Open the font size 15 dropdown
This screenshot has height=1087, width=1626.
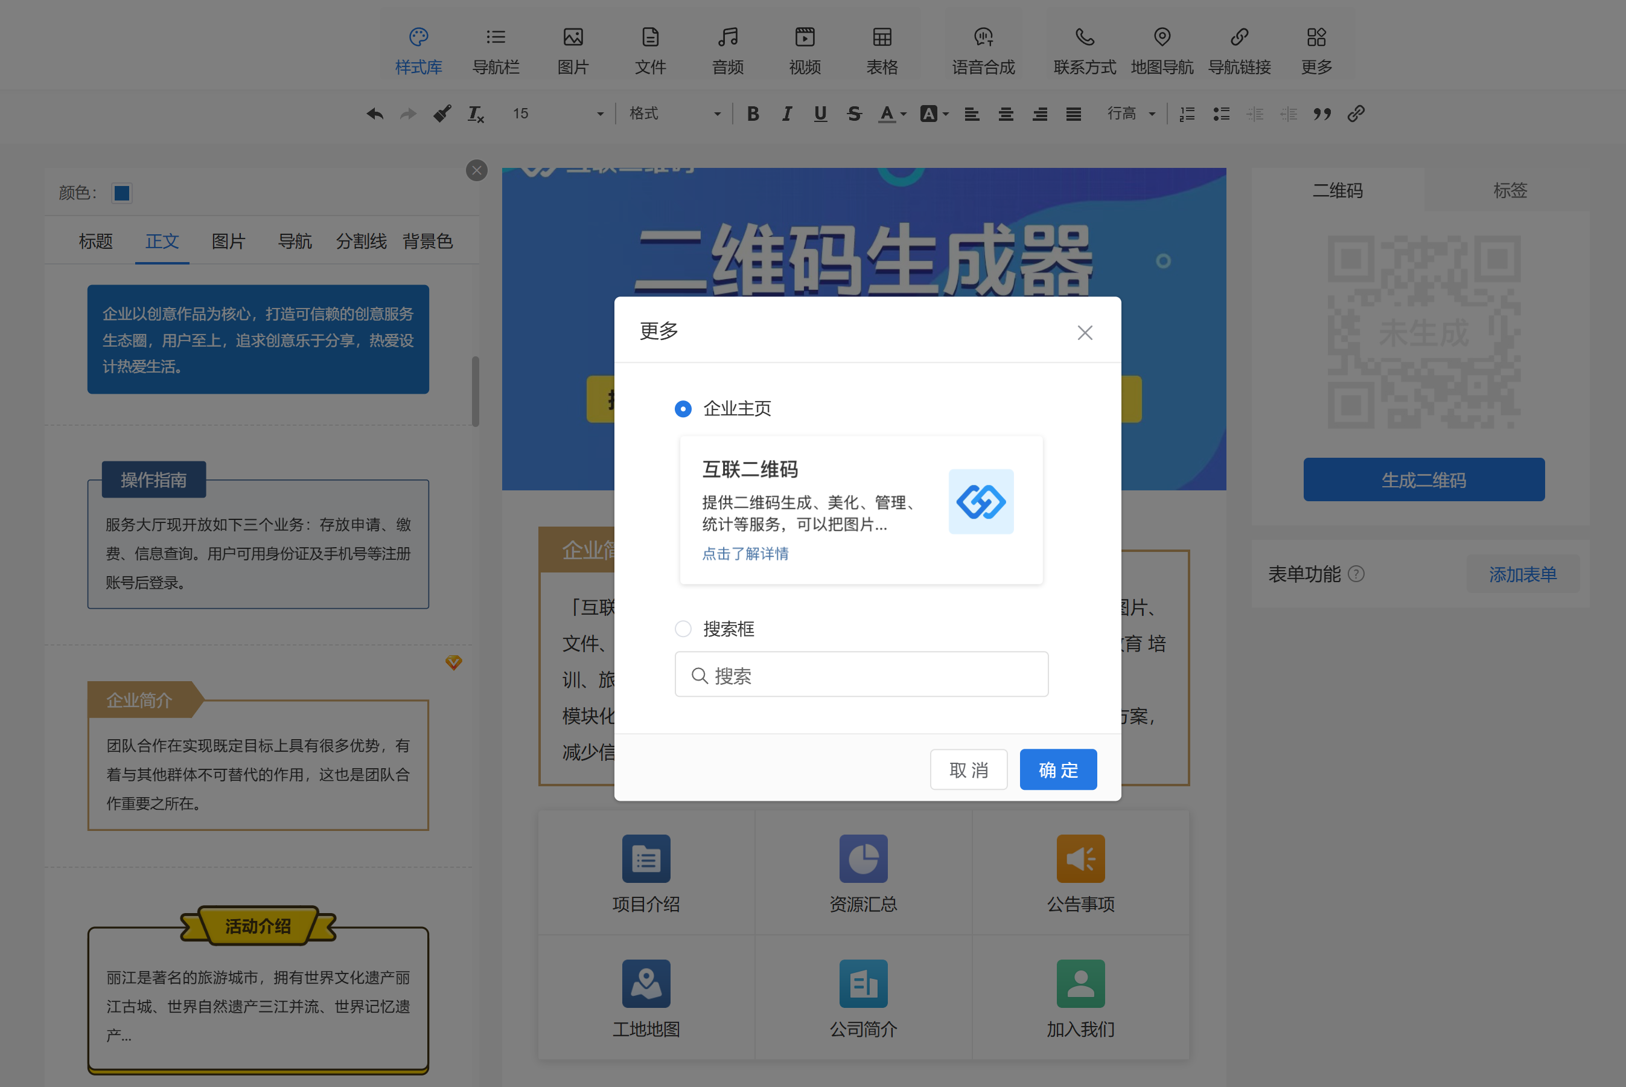coord(558,114)
